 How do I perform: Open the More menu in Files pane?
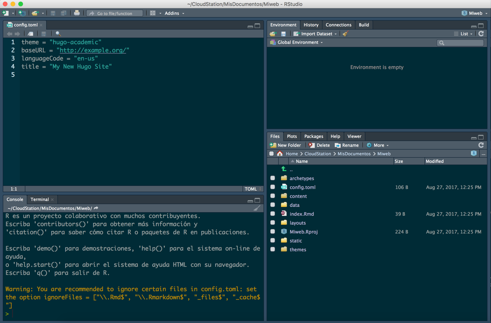[377, 145]
